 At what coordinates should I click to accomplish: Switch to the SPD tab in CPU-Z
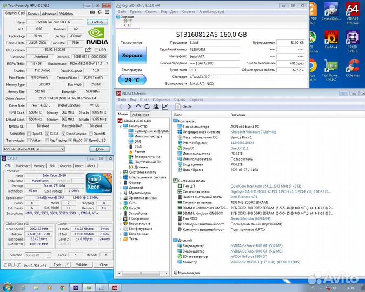pos(52,166)
